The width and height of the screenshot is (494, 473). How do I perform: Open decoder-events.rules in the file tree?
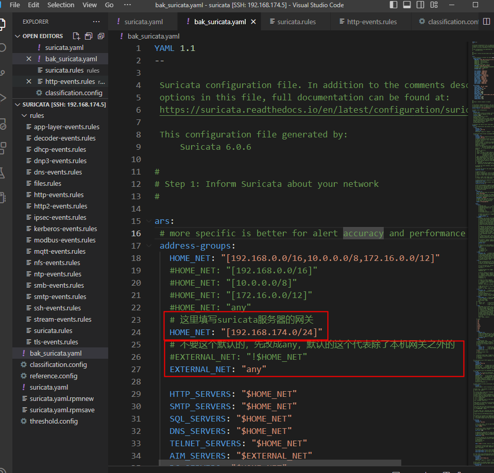click(64, 138)
